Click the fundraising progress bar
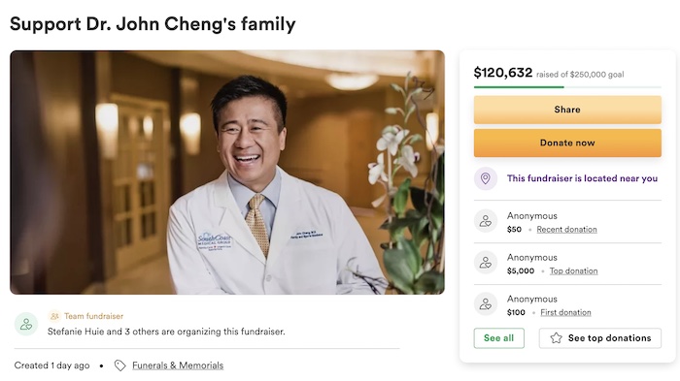 (x=567, y=87)
